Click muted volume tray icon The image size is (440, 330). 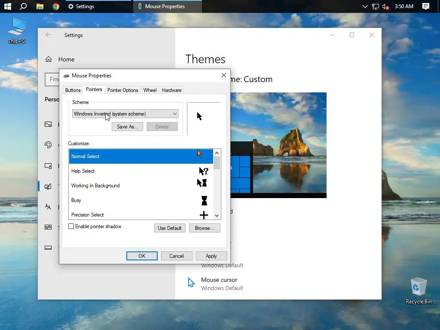[385, 6]
